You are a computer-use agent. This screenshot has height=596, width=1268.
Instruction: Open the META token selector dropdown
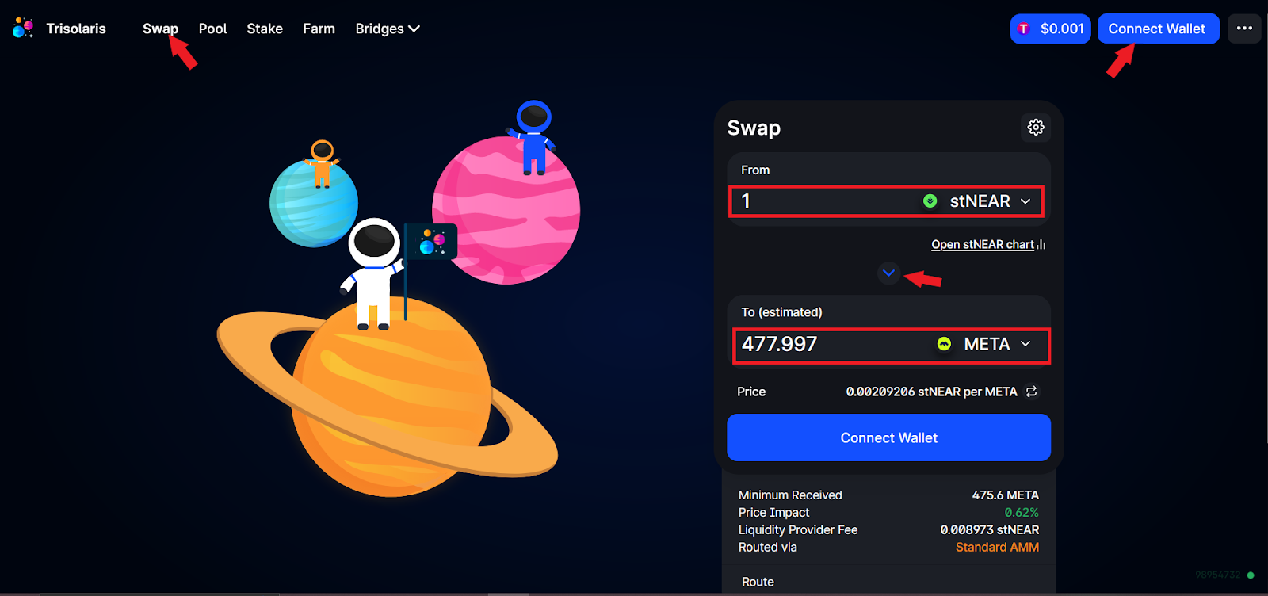coord(985,344)
